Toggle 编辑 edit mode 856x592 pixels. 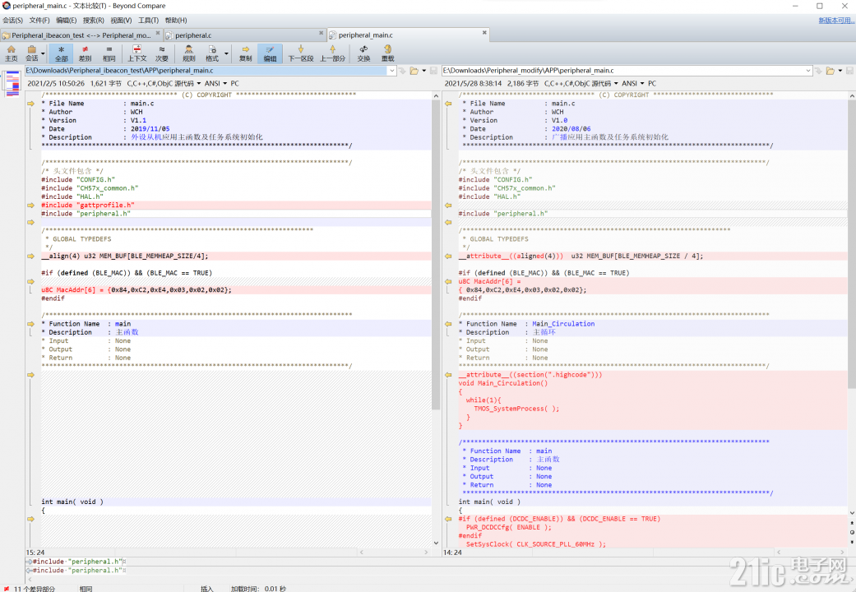coord(270,53)
